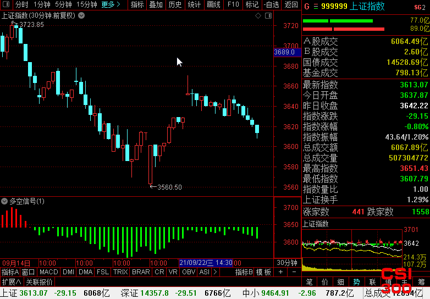Screen dimensions: 430x299
Task: Switch indicator to ASI
Action: 205,272
